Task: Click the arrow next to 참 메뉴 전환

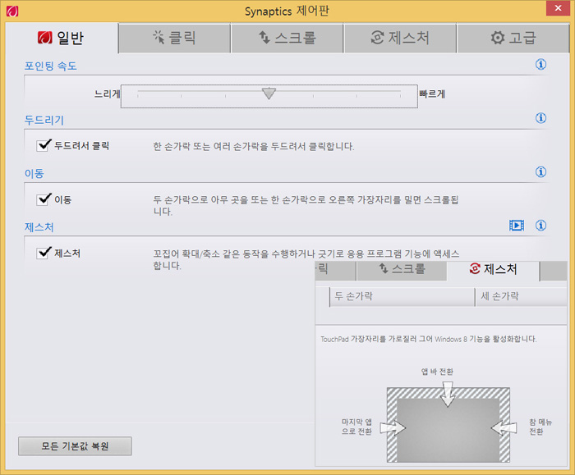Action: coord(502,427)
